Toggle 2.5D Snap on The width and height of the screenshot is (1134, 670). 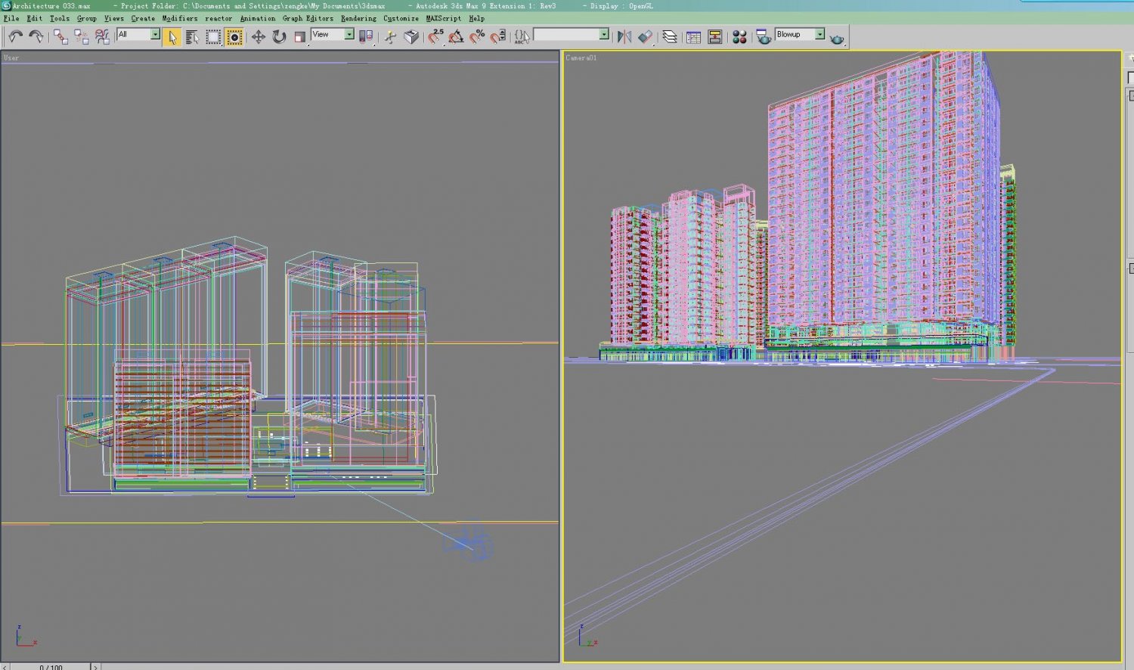pos(435,35)
